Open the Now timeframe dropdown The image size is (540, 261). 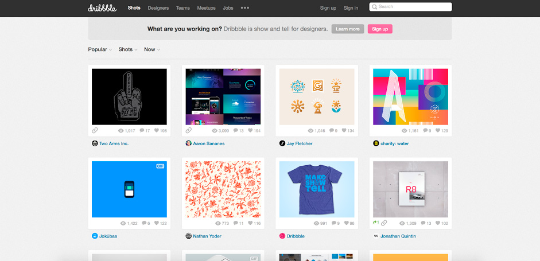[x=152, y=49]
